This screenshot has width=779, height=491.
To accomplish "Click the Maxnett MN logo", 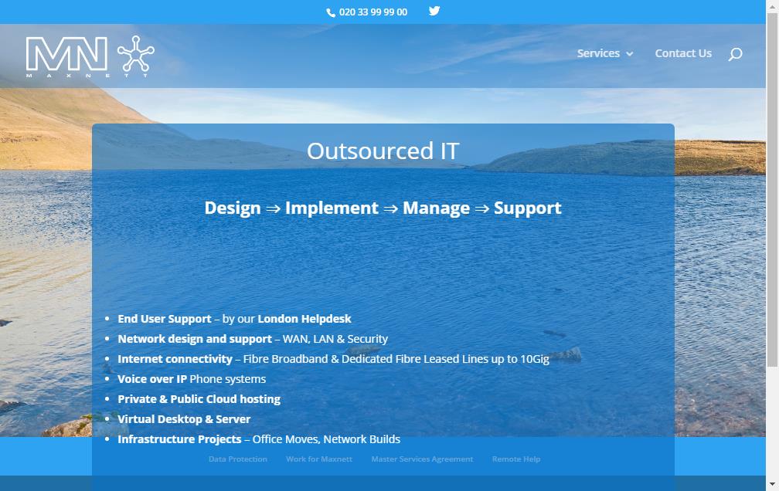I will [66, 56].
